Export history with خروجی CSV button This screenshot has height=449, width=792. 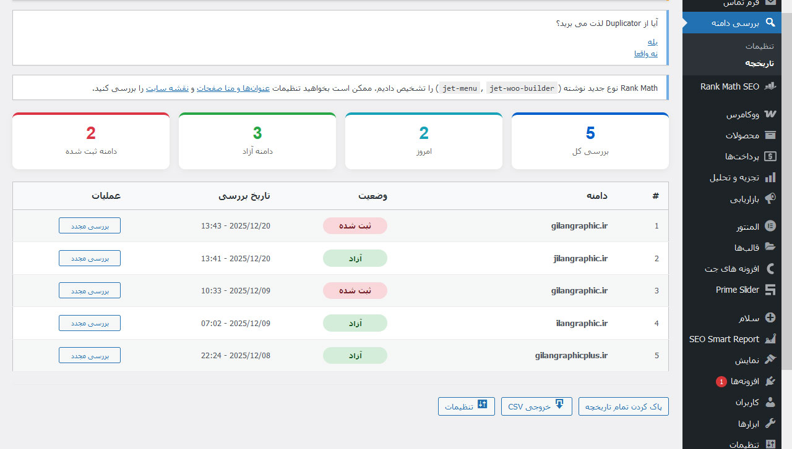pos(536,406)
